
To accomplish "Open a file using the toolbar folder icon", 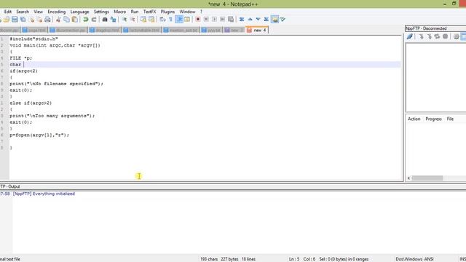I will (x=7, y=20).
